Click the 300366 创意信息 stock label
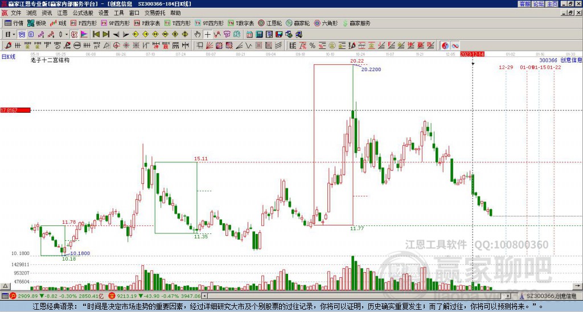Screen dimensions: 583x312 click(x=561, y=60)
